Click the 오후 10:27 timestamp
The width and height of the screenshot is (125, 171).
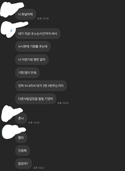(x=39, y=168)
